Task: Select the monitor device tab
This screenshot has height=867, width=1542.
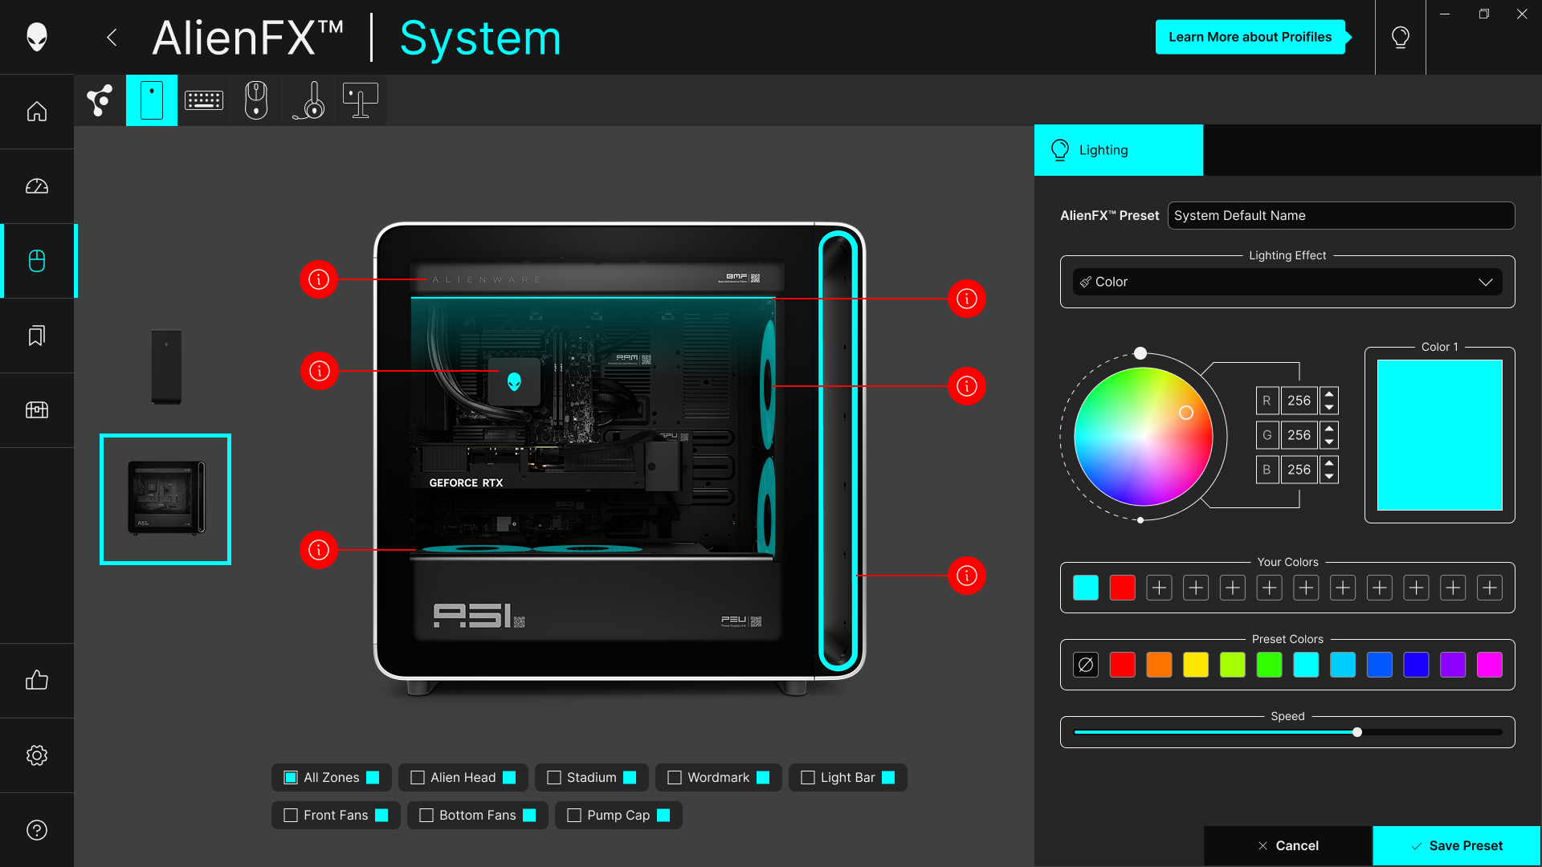Action: tap(361, 100)
